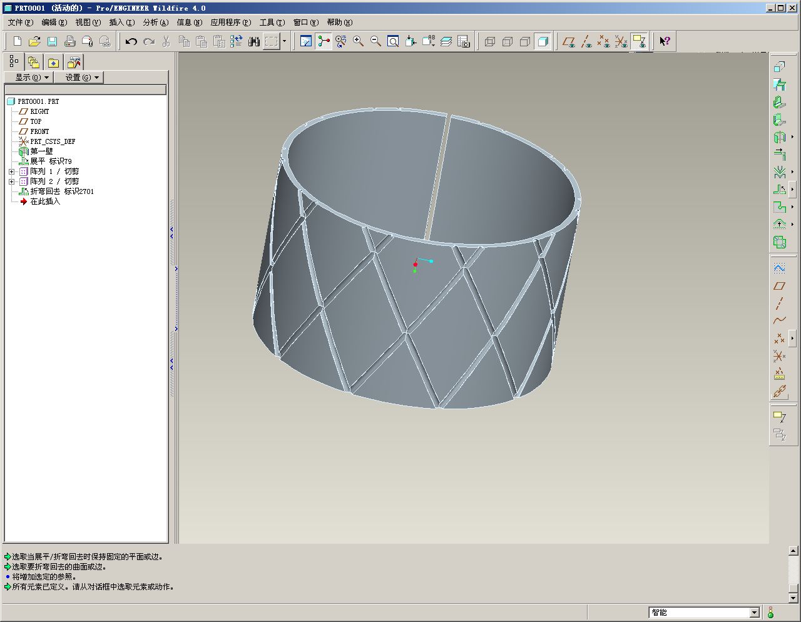Print the model with the printer icon
The image size is (801, 622).
click(x=70, y=41)
